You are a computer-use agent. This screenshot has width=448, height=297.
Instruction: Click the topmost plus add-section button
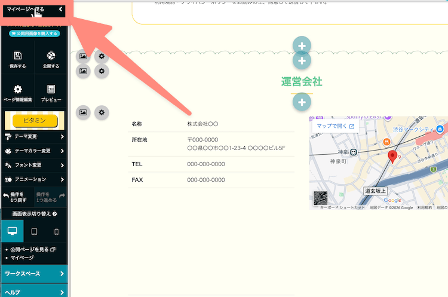302,45
